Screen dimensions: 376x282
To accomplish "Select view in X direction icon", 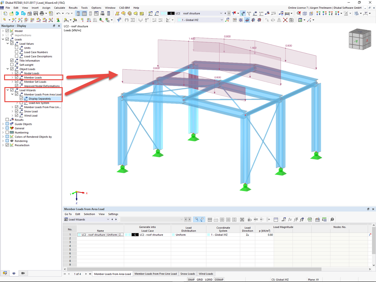I will [319, 13].
